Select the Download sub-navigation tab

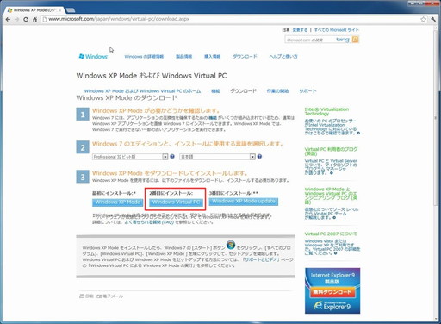pyautogui.click(x=243, y=91)
